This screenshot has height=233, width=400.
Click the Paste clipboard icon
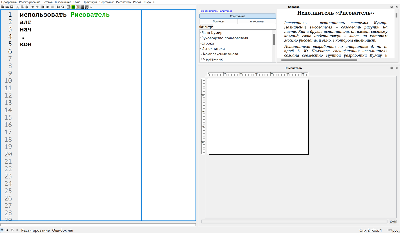click(x=27, y=7)
